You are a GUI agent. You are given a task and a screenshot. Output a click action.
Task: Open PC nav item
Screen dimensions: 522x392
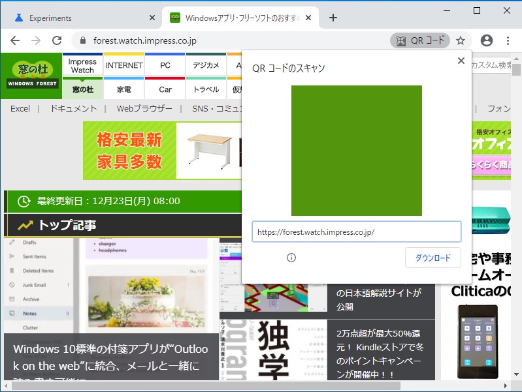165,65
